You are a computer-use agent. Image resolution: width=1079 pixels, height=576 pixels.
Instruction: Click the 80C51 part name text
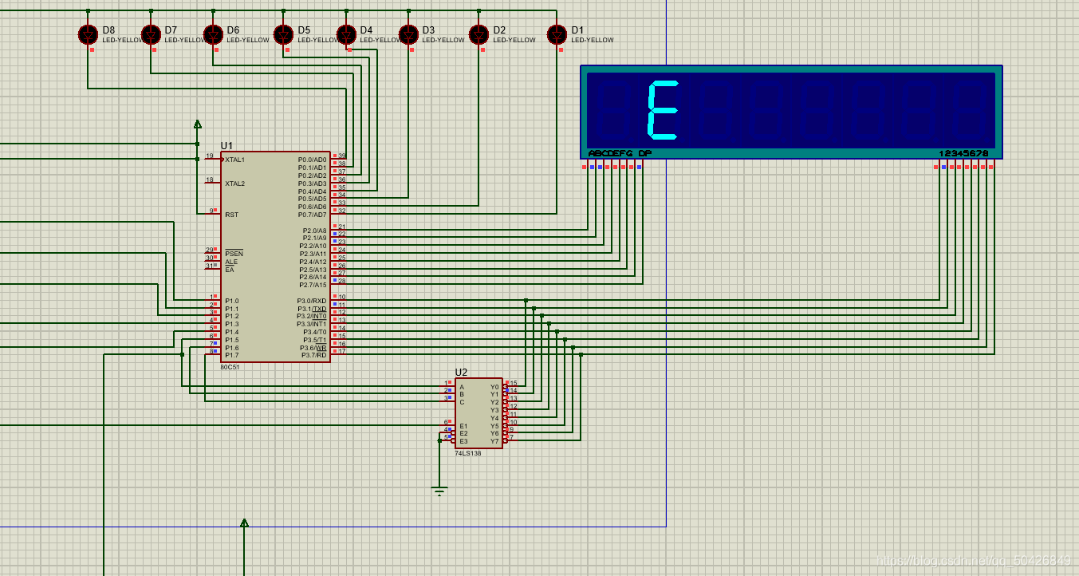pyautogui.click(x=230, y=367)
